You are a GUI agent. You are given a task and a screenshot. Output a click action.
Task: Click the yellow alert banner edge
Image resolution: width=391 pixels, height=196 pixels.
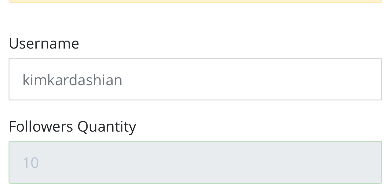click(195, 1)
